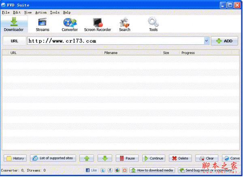Screen dimensions: 243x177
Task: Pause the selected download
Action: click(x=127, y=158)
